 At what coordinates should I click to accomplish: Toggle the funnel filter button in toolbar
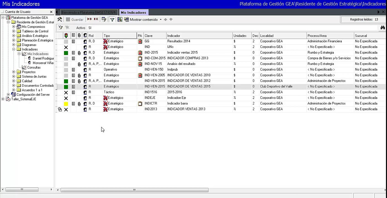(112, 20)
